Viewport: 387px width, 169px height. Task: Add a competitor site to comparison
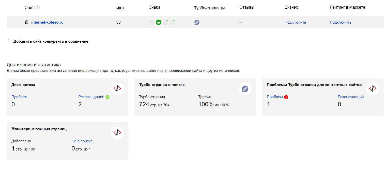(48, 41)
